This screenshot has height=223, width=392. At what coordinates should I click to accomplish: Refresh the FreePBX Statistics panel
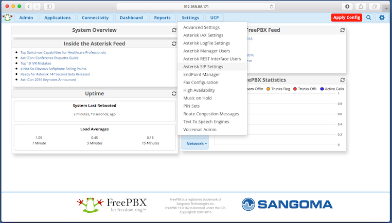pyautogui.click(x=342, y=80)
